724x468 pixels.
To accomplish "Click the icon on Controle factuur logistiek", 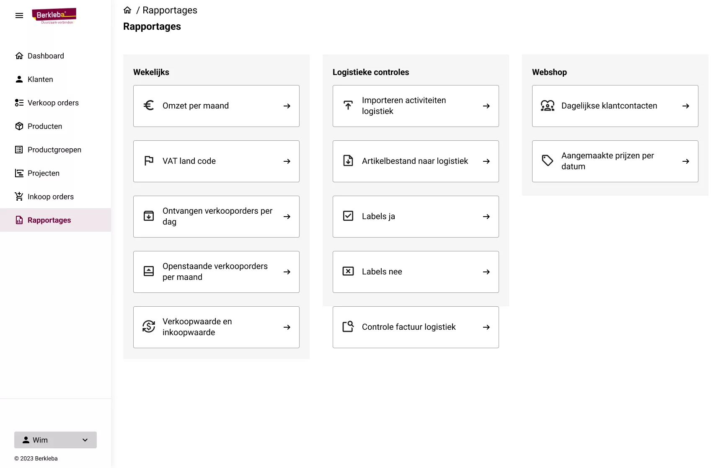I will pyautogui.click(x=348, y=327).
